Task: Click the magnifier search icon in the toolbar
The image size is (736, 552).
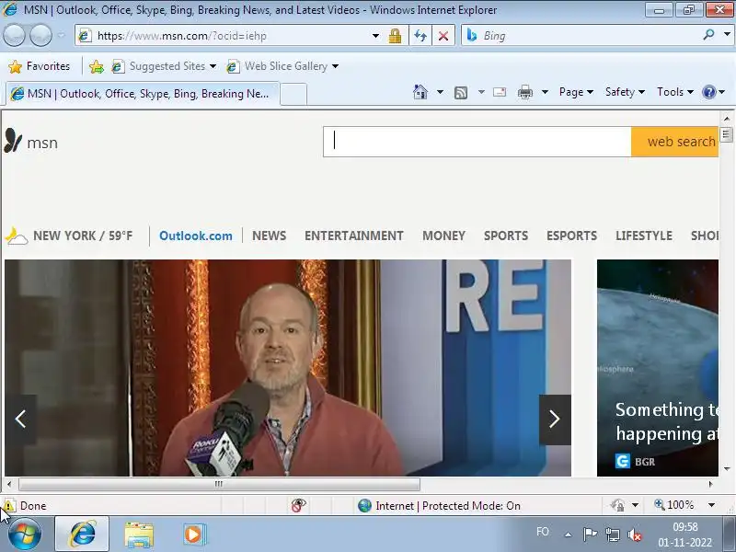Action: (x=708, y=35)
